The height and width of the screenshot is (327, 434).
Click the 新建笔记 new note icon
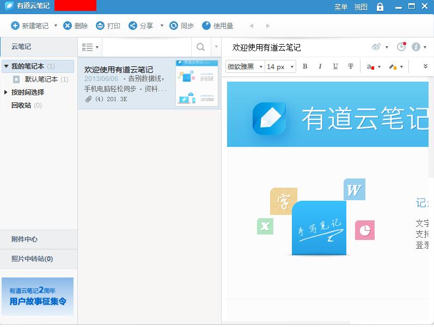coord(15,26)
